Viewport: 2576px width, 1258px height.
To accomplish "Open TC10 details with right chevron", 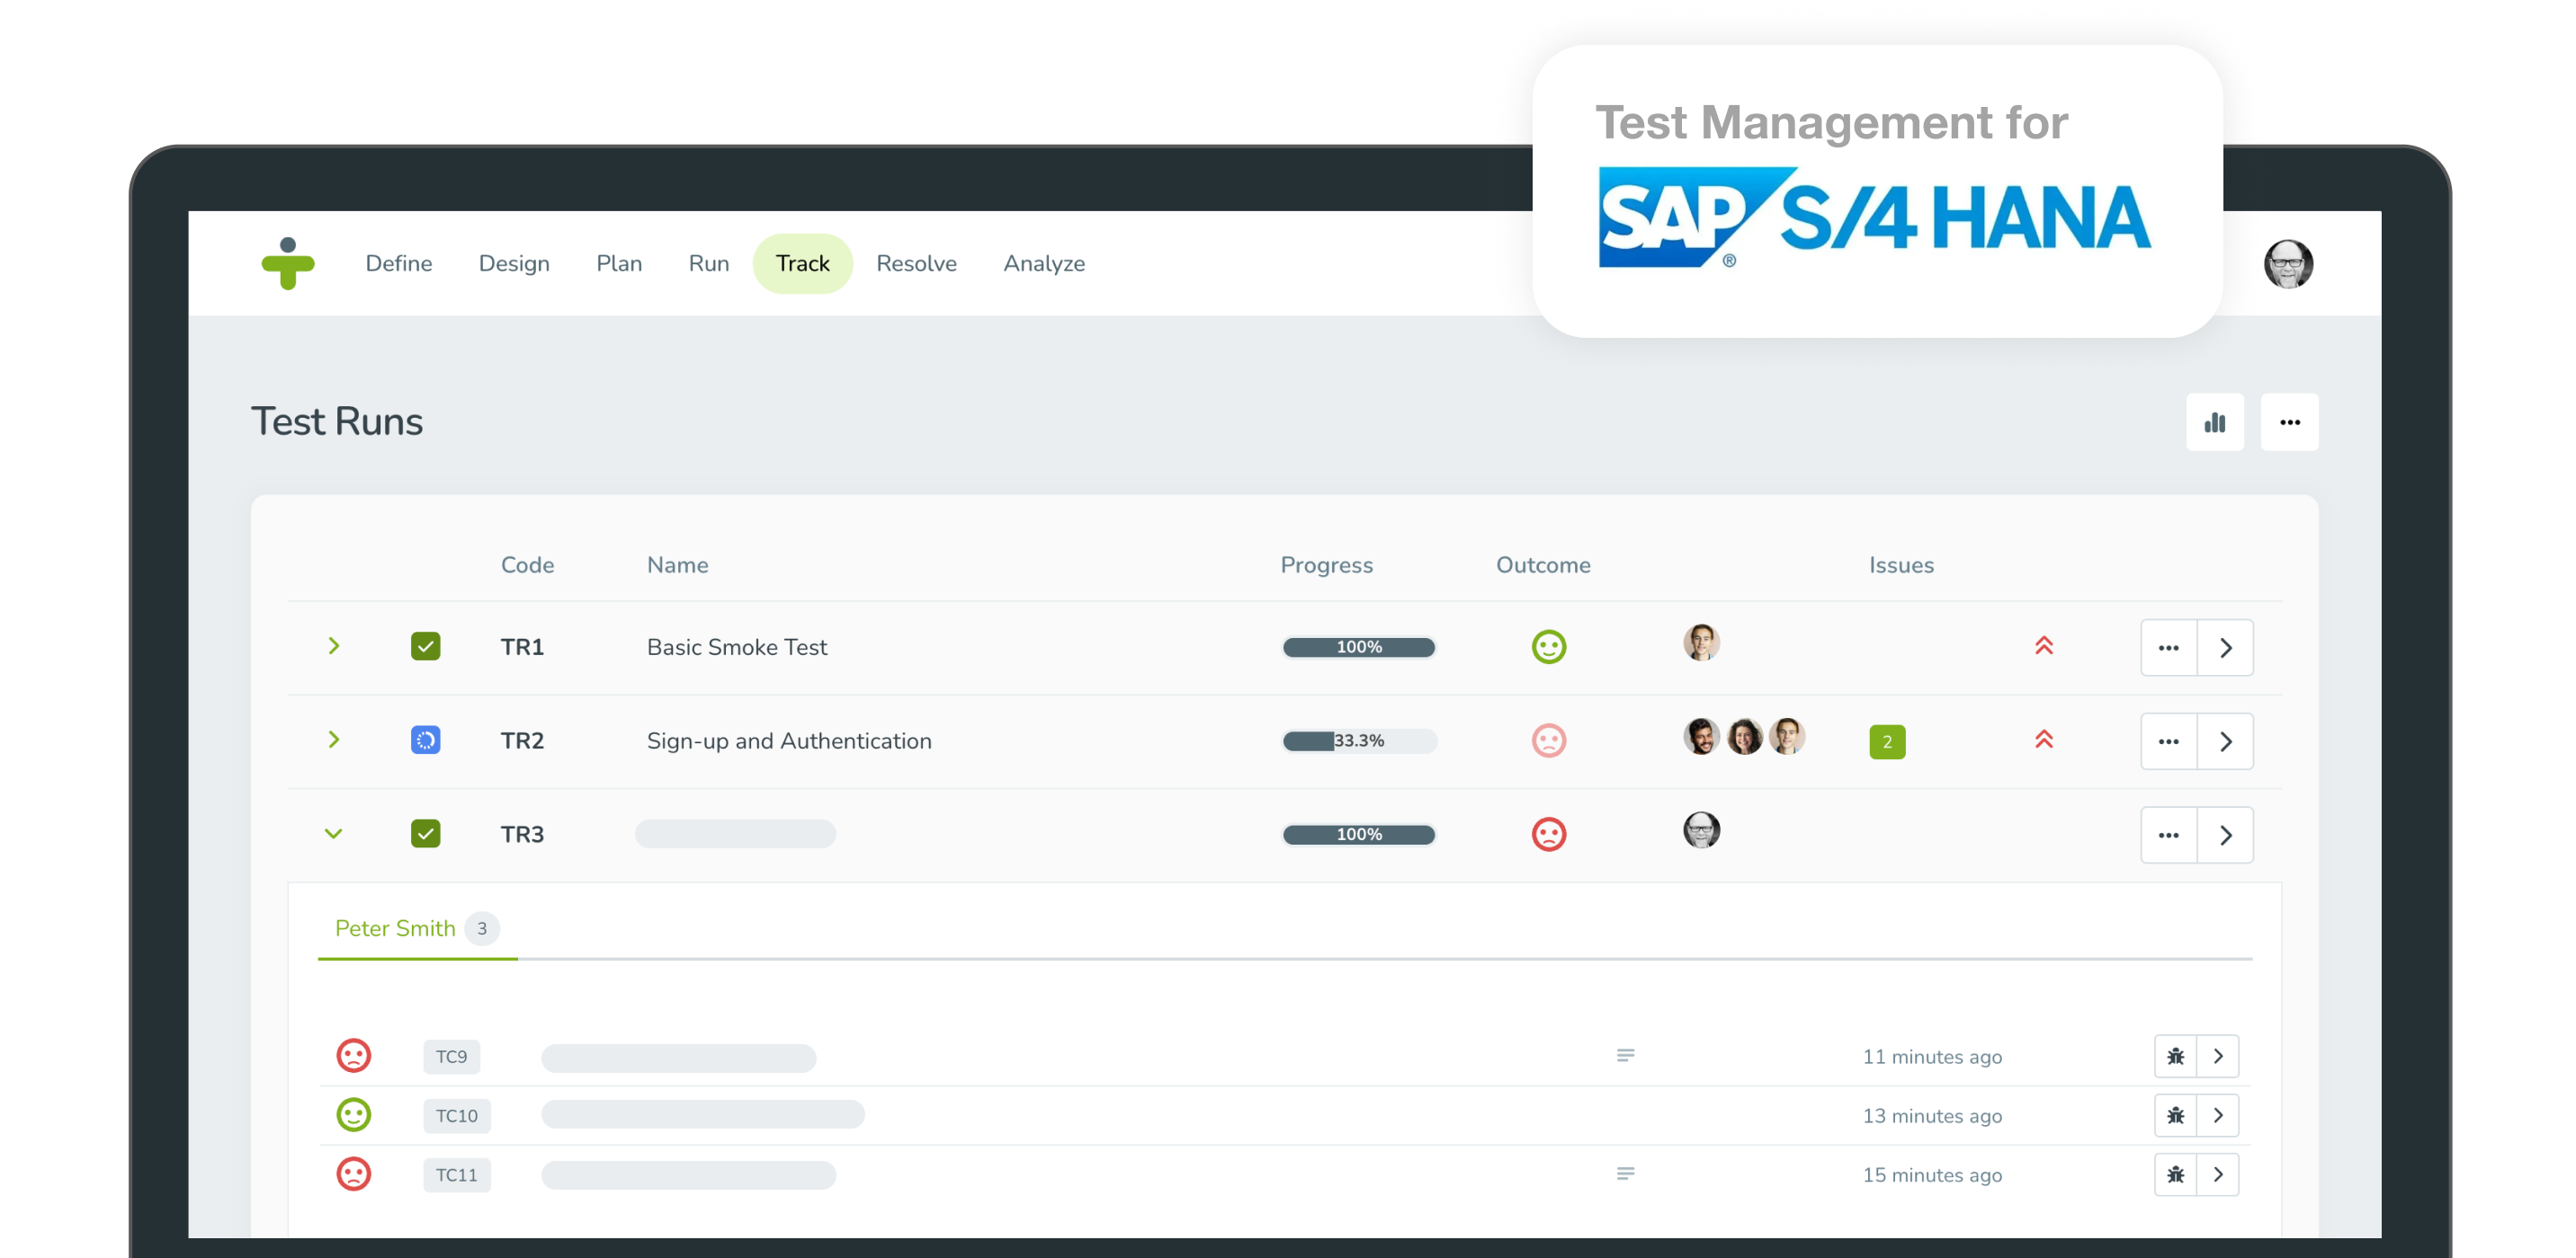I will 2218,1116.
